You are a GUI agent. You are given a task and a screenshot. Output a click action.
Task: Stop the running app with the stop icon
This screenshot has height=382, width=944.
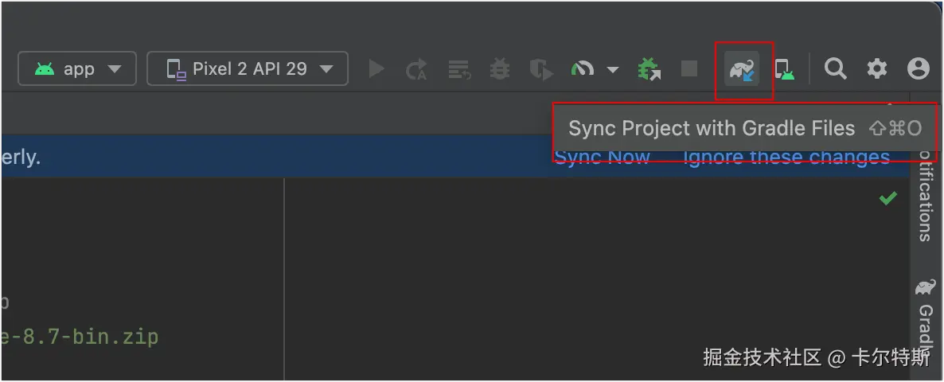click(689, 69)
